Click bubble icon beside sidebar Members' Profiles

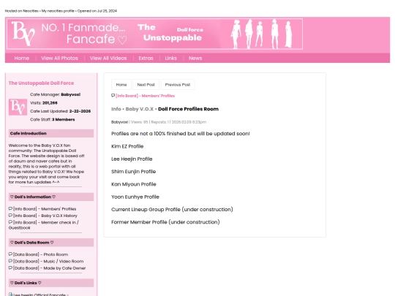10,208
